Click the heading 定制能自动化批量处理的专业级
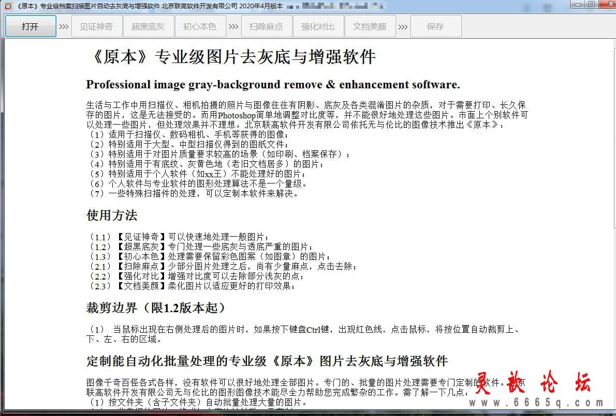Image resolution: width=616 pixels, height=416 pixels. [x=267, y=361]
